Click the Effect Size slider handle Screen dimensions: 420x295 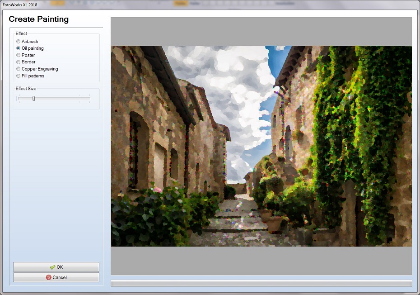pyautogui.click(x=34, y=98)
